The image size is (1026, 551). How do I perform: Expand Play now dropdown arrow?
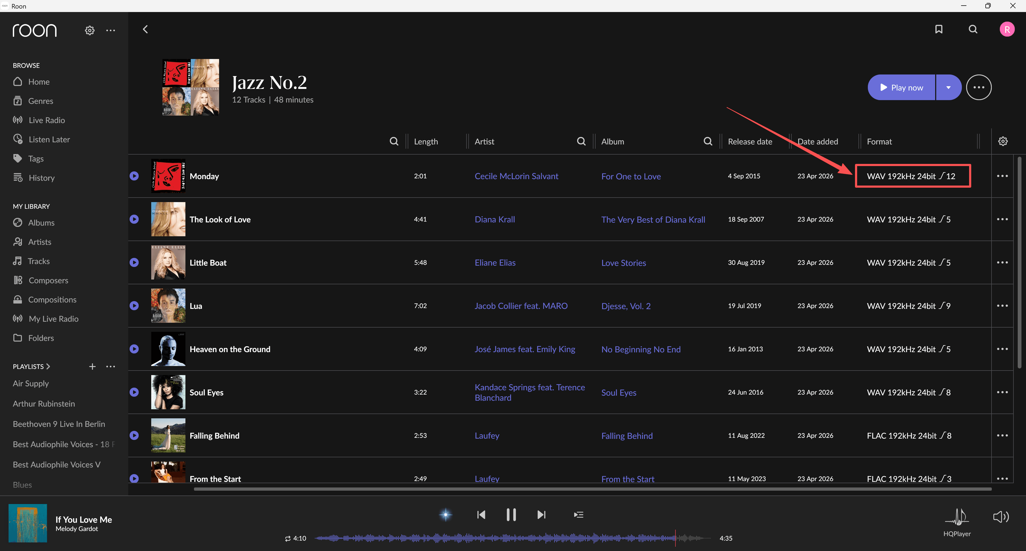point(948,88)
